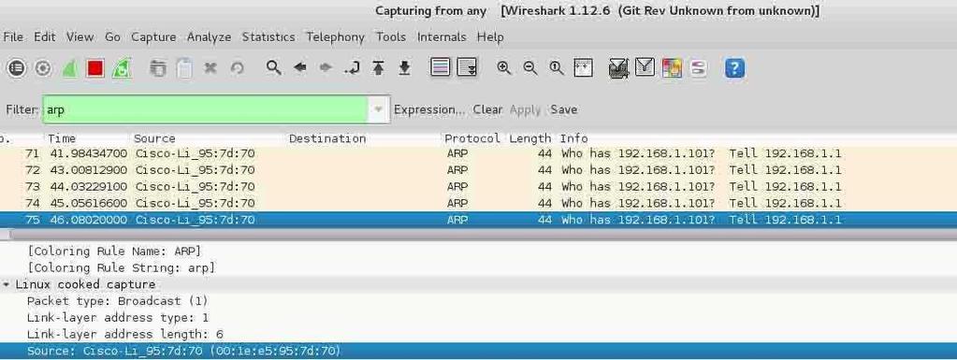
Task: Click the green shark-fin start capture icon
Action: (69, 68)
